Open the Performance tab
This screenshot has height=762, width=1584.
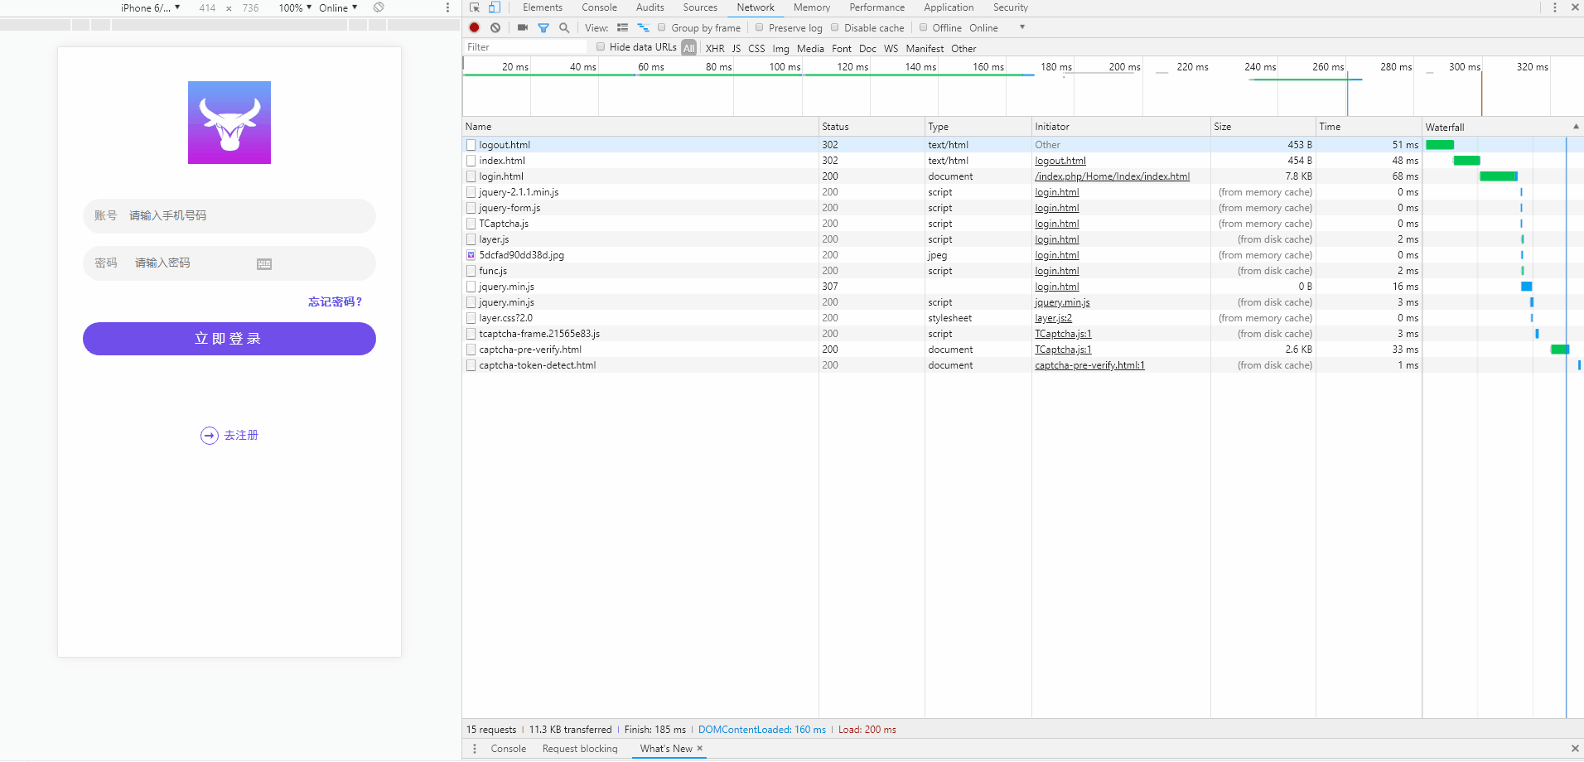pyautogui.click(x=877, y=7)
